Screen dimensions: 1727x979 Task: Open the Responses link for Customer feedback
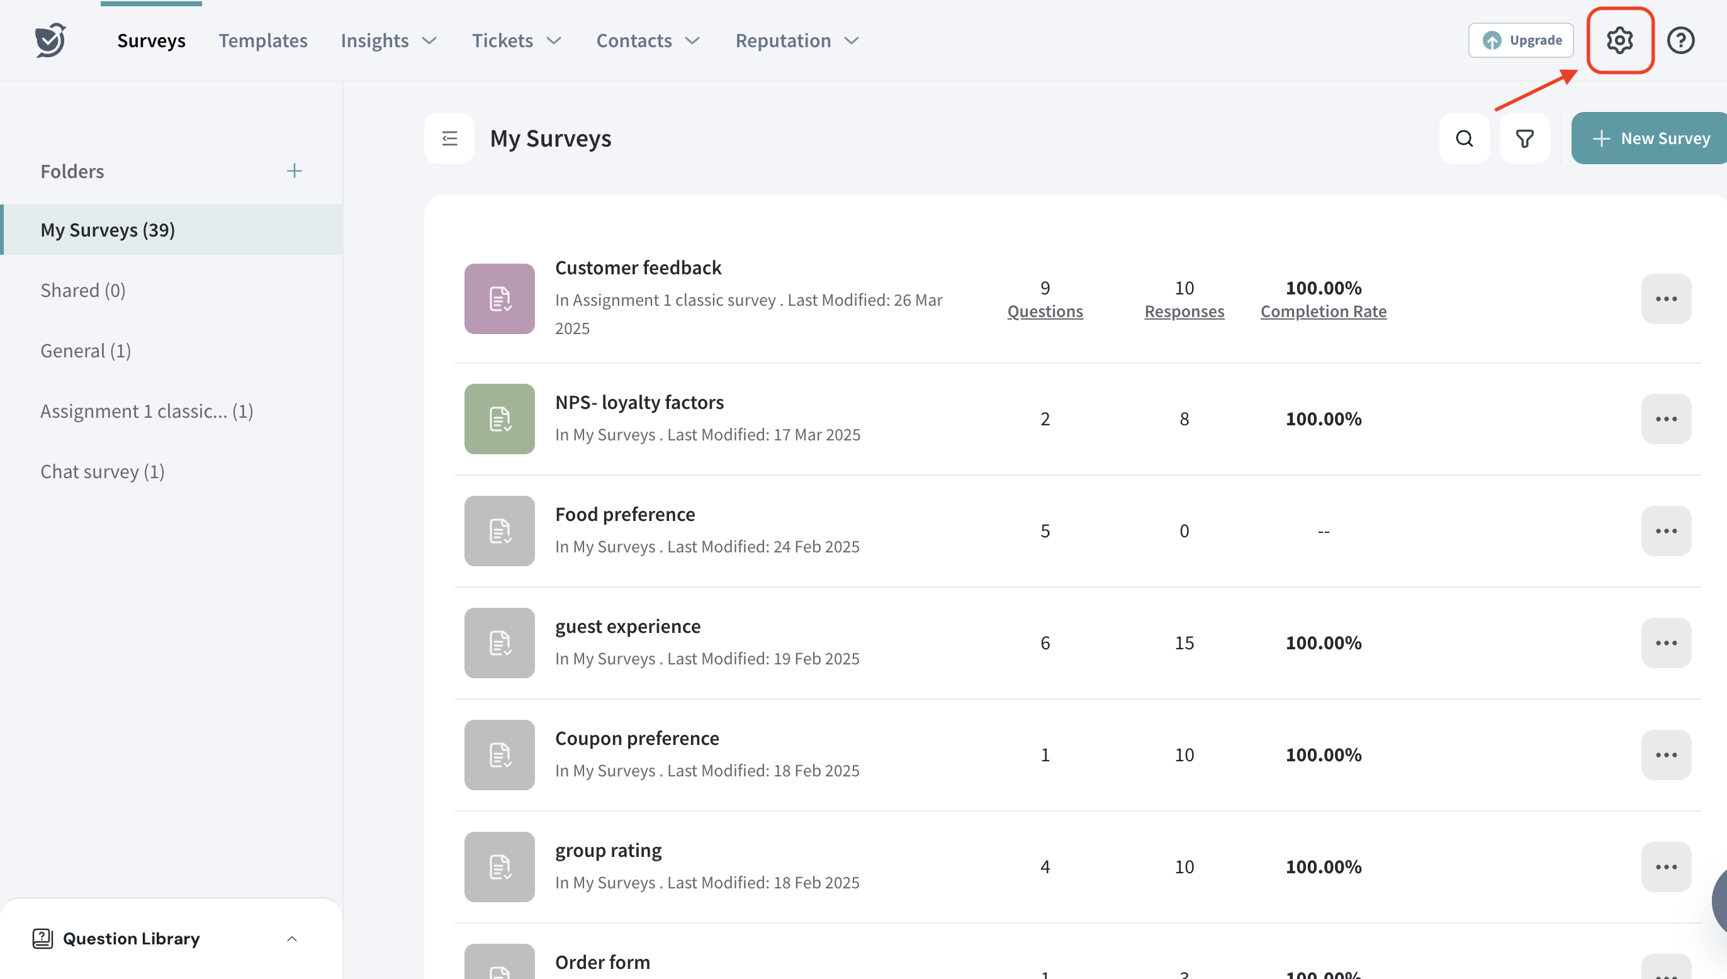point(1184,311)
